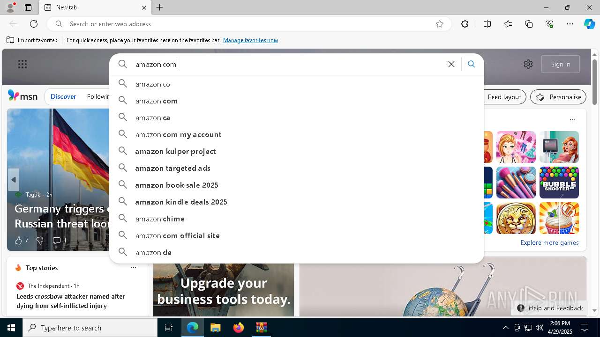Viewport: 600px width, 337px height.
Task: Open the lion coin game thumbnail
Action: pyautogui.click(x=516, y=218)
